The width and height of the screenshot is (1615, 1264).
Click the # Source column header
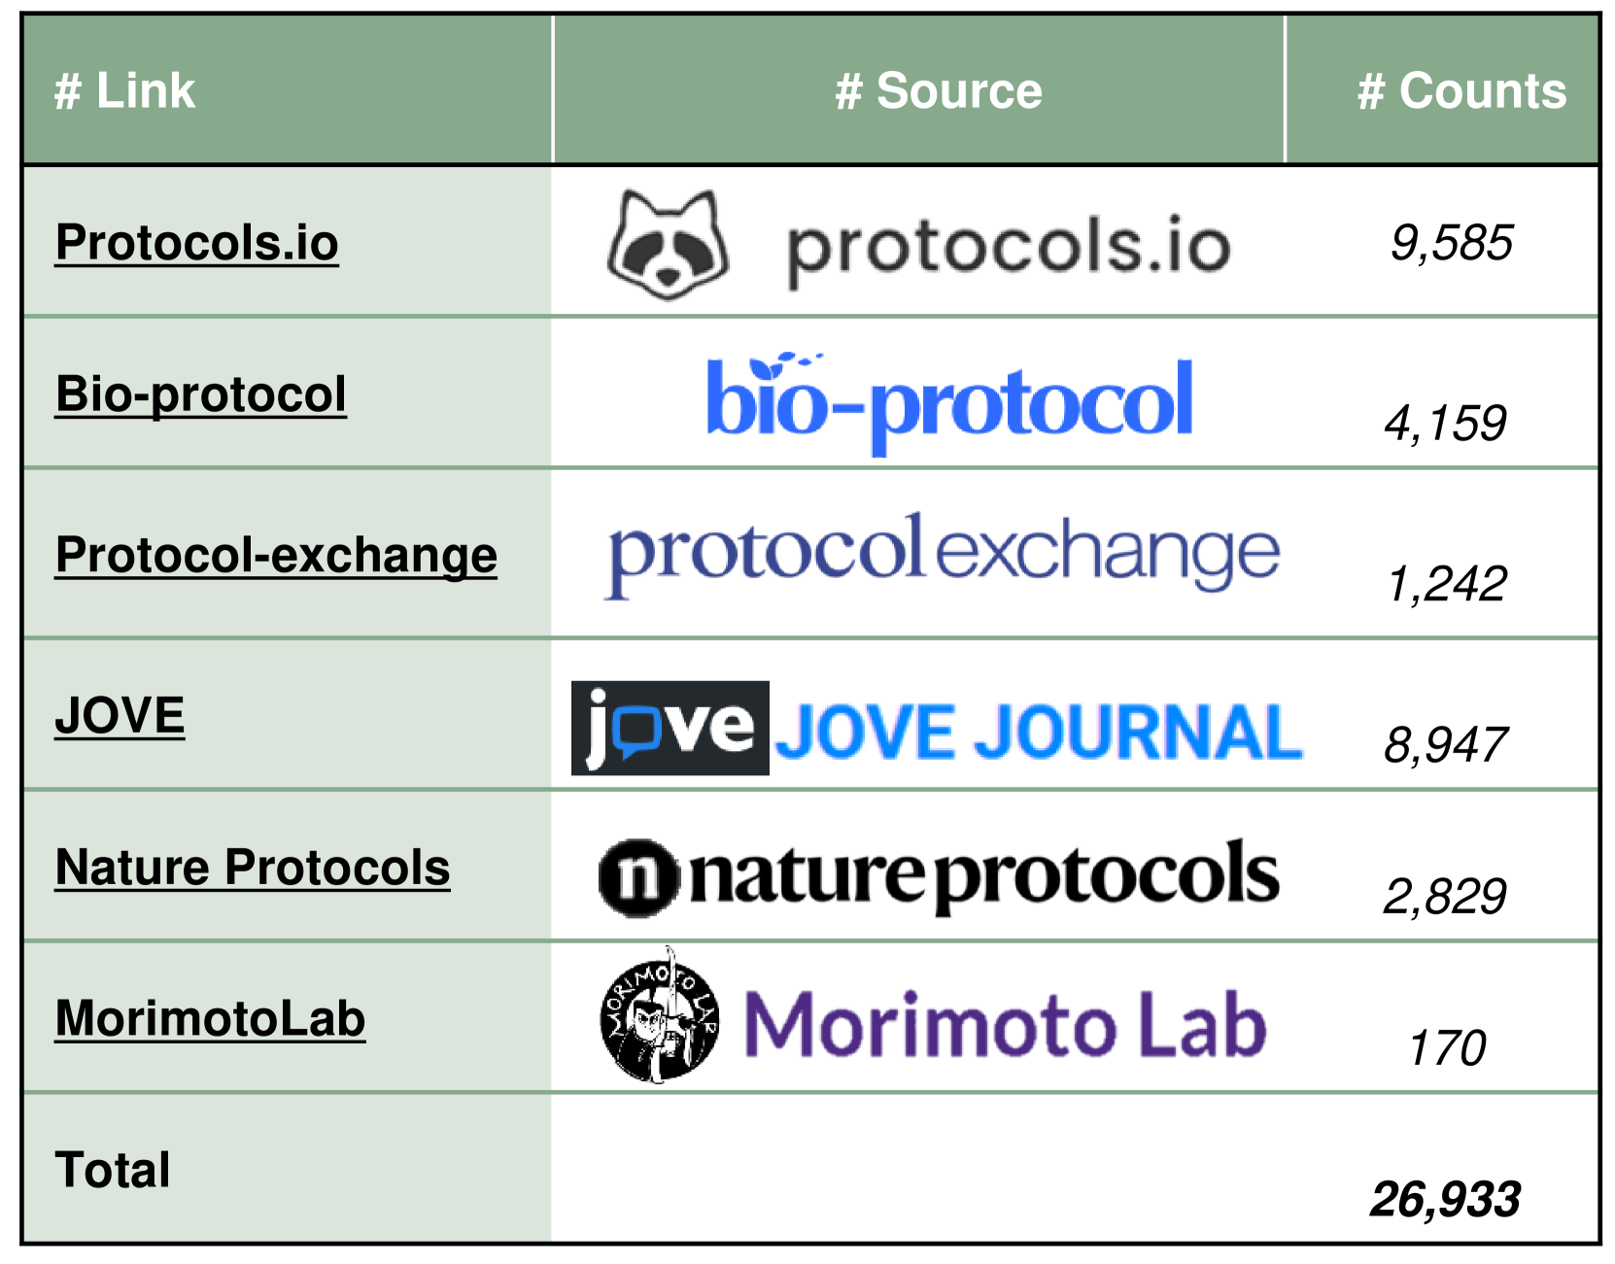938,91
